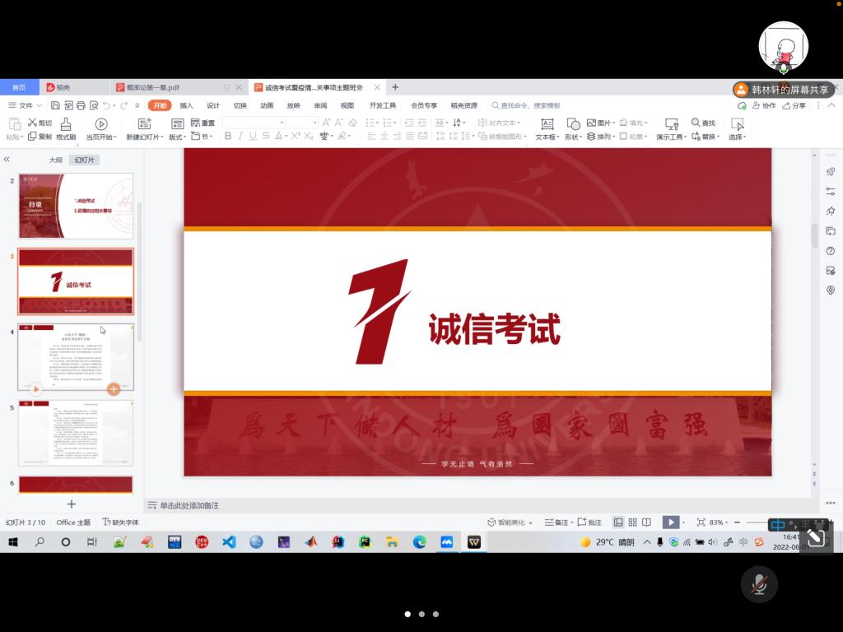This screenshot has width=843, height=632.
Task: Open the 插入 ribbon tab
Action: [x=186, y=105]
